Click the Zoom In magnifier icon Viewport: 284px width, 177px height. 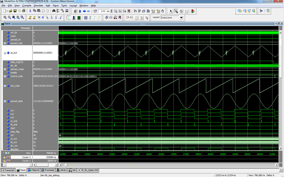[x=5, y=17]
